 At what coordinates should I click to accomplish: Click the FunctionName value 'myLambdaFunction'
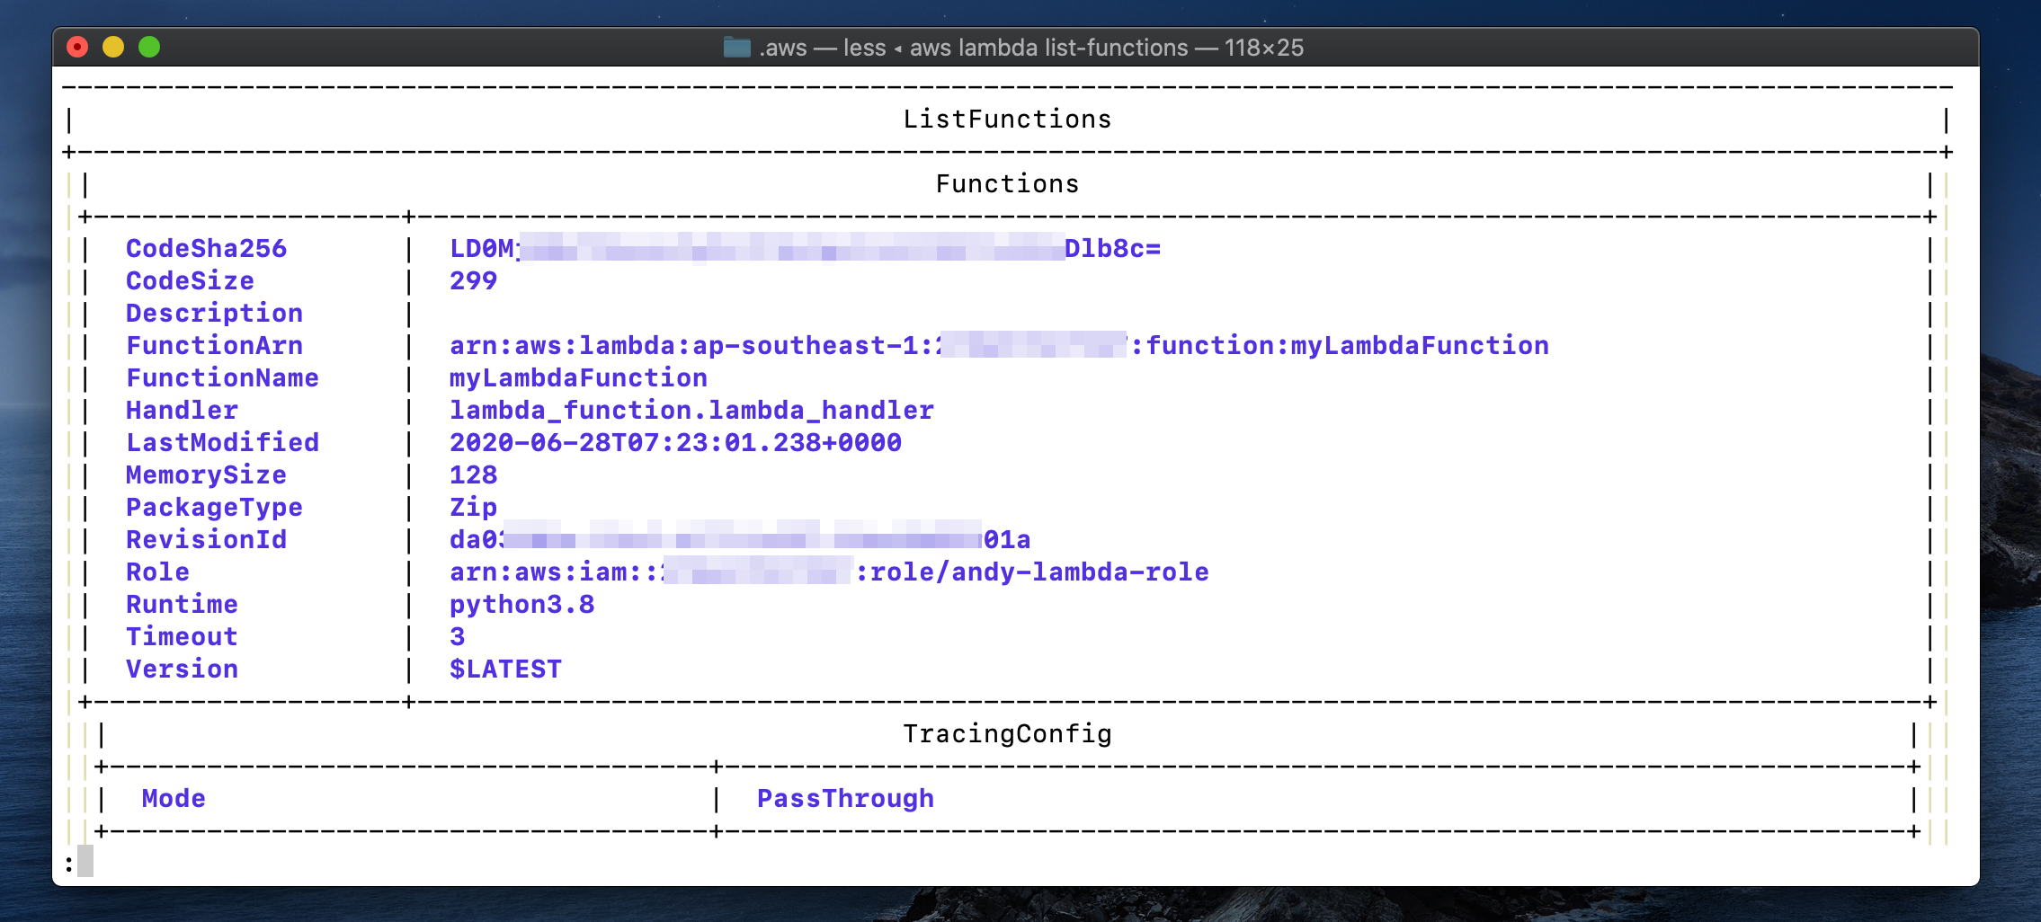(578, 378)
